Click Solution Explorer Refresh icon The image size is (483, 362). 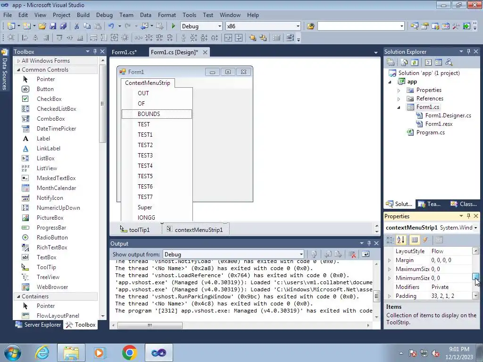[415, 63]
